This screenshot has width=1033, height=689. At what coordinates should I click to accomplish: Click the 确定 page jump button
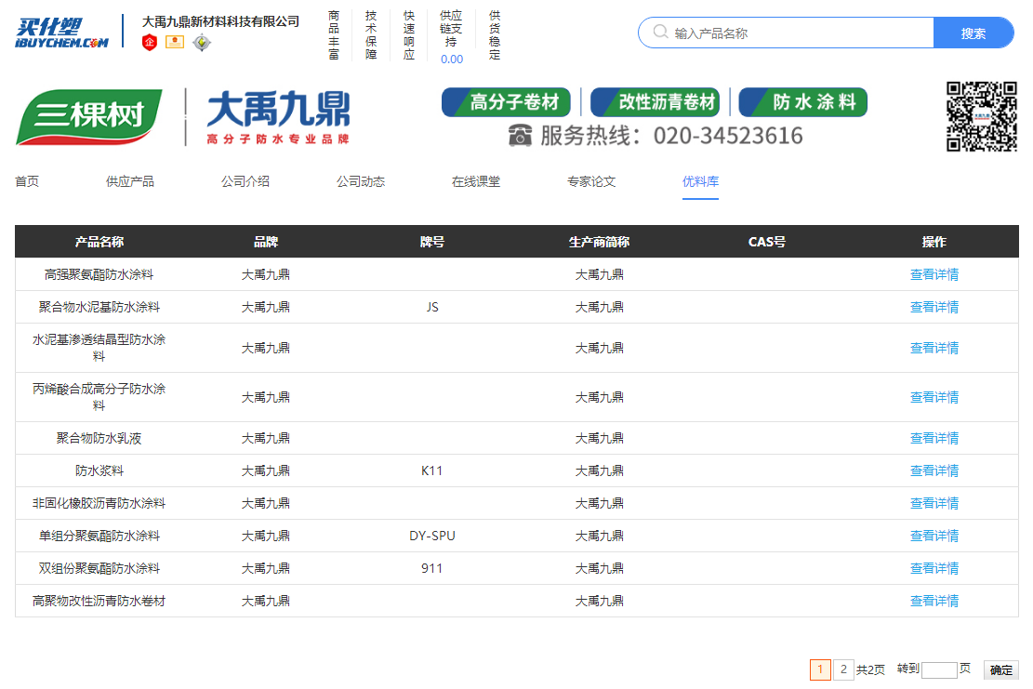click(x=1000, y=669)
